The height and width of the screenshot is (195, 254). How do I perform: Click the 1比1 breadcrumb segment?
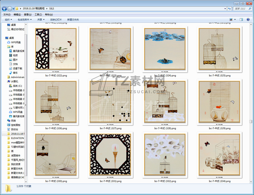pos(52,9)
